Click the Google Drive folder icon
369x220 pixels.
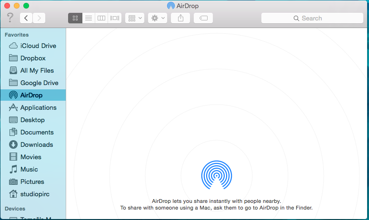pyautogui.click(x=13, y=82)
